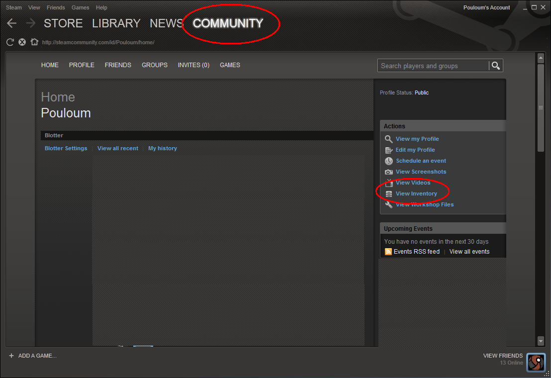
Task: Click the Events RSS feed icon
Action: tap(388, 252)
